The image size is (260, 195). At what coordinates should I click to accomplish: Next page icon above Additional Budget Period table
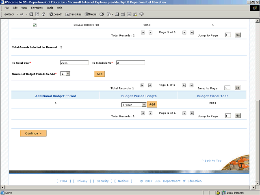point(184,85)
